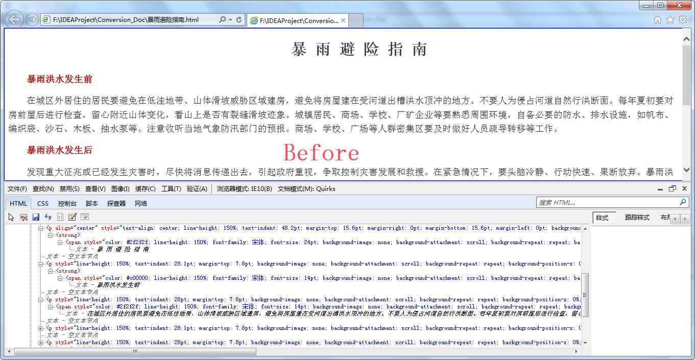Open the 禁用(S) menu
The width and height of the screenshot is (695, 360).
pos(69,189)
